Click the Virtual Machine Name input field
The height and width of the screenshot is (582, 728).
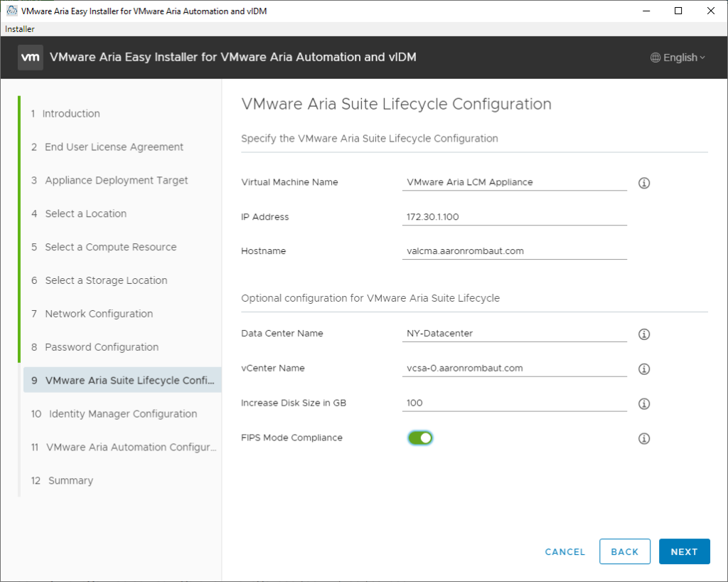(514, 182)
